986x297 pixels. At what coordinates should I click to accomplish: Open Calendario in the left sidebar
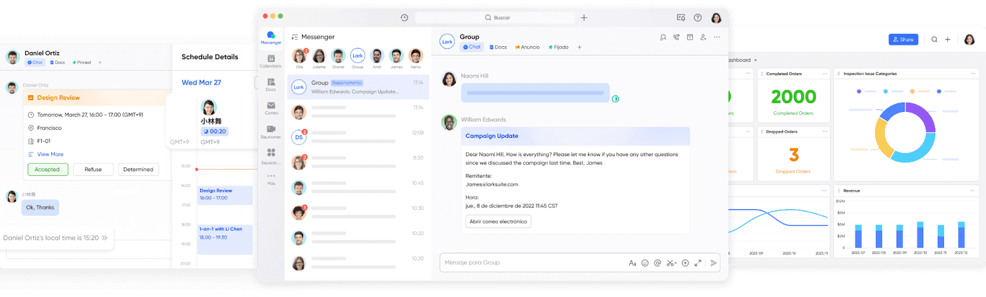[x=271, y=61]
